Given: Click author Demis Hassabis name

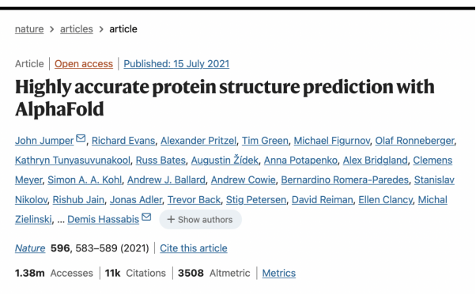Looking at the screenshot, I should [104, 219].
